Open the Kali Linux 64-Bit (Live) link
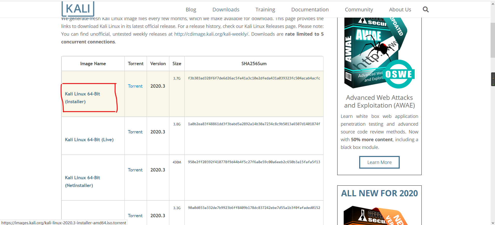 coord(89,140)
